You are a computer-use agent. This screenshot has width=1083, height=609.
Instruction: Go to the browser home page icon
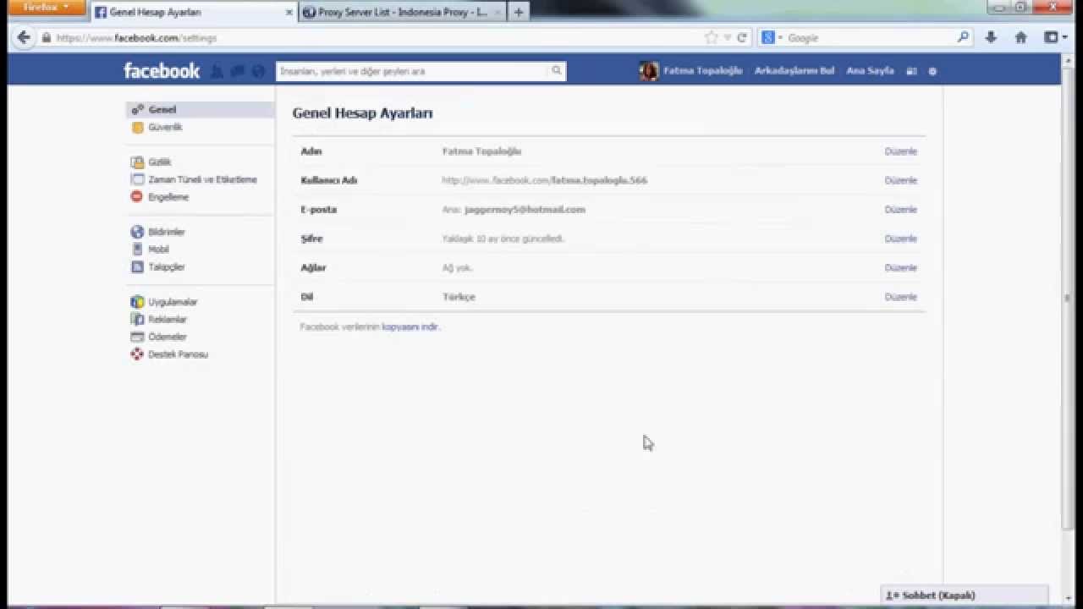pyautogui.click(x=1021, y=38)
